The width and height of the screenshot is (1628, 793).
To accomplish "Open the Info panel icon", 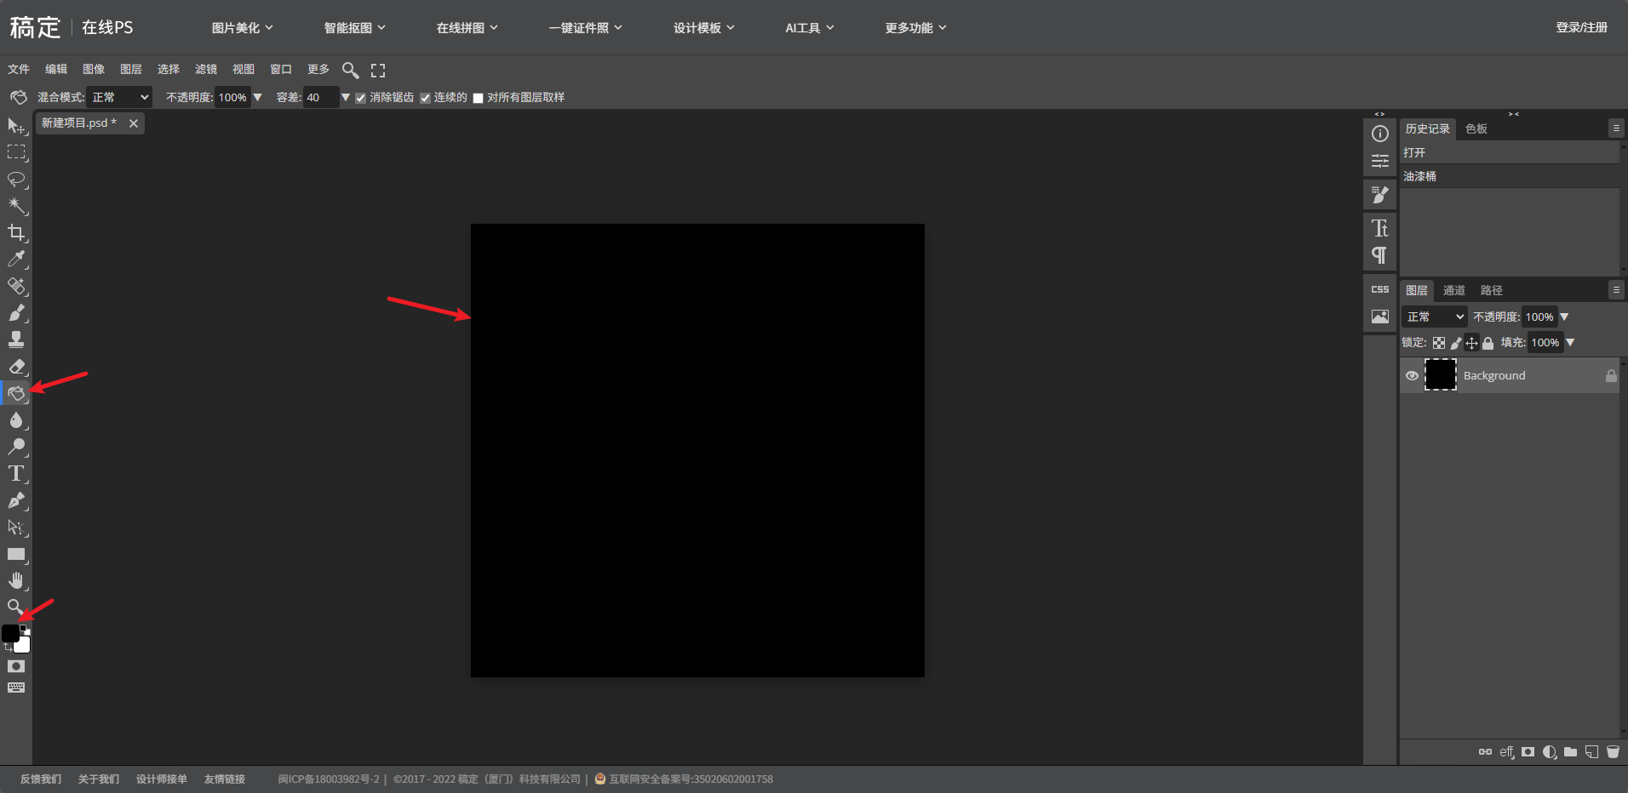I will click(1380, 134).
